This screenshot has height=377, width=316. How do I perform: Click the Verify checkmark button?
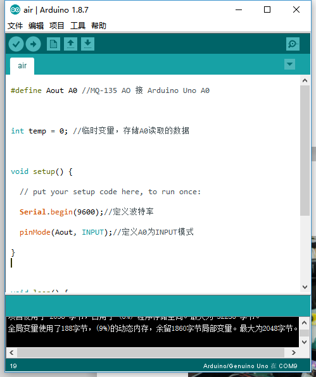(x=16, y=44)
